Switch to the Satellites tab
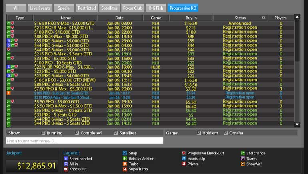Viewport: 308px width, 174px height. click(109, 8)
